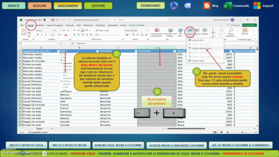
Task: Click the percent style icon
Action: coord(133,35)
